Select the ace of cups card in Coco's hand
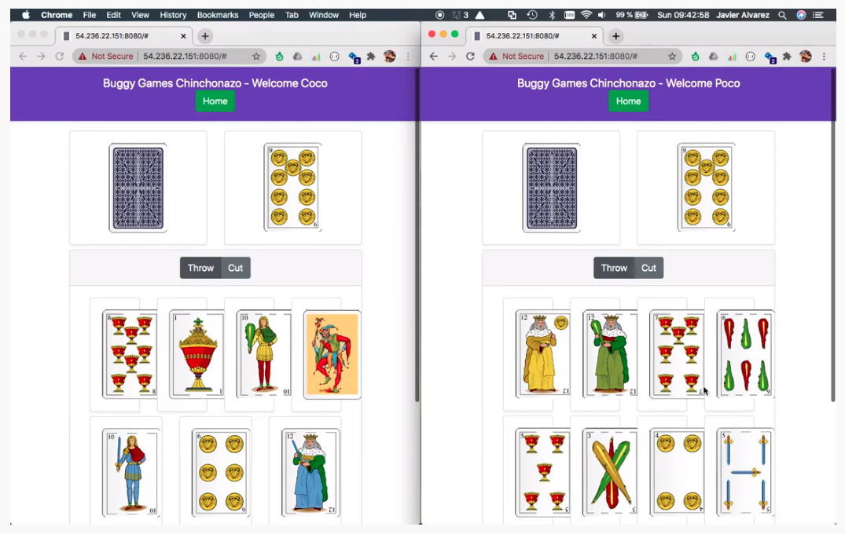This screenshot has width=845, height=534. pos(197,354)
